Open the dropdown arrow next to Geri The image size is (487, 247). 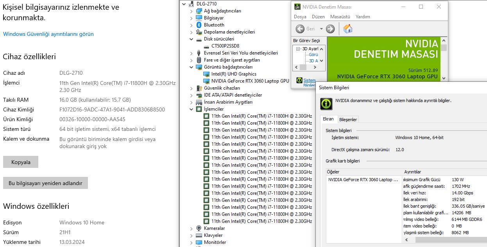coord(321,29)
